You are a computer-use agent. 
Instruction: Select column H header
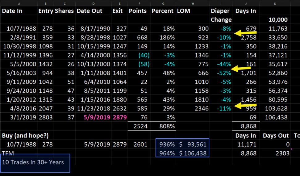tap(193, 3)
